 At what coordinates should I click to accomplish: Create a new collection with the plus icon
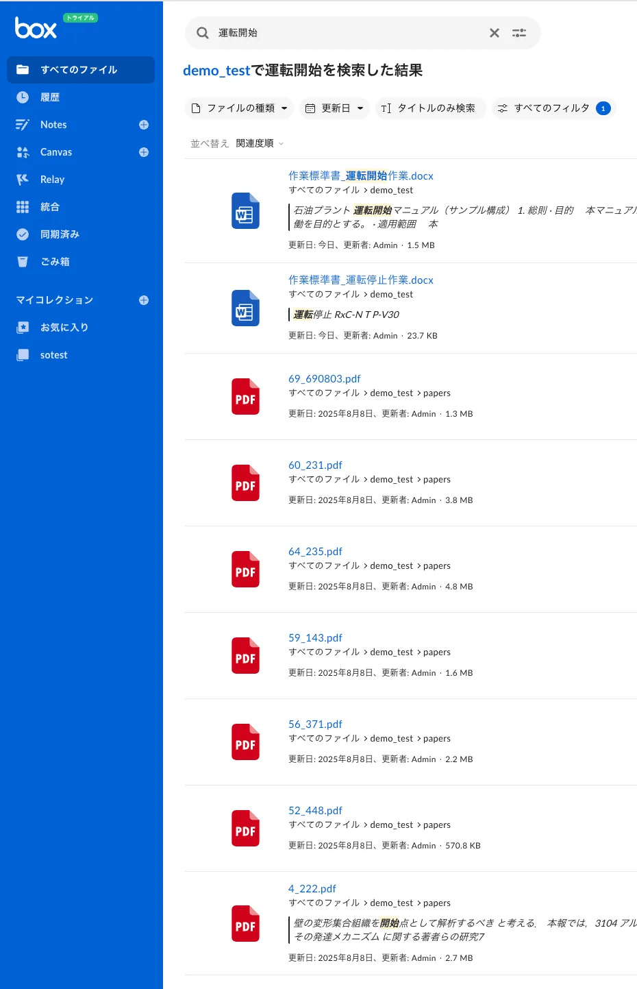coord(143,300)
